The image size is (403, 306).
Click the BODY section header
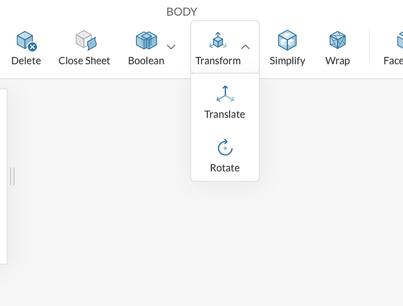click(182, 12)
